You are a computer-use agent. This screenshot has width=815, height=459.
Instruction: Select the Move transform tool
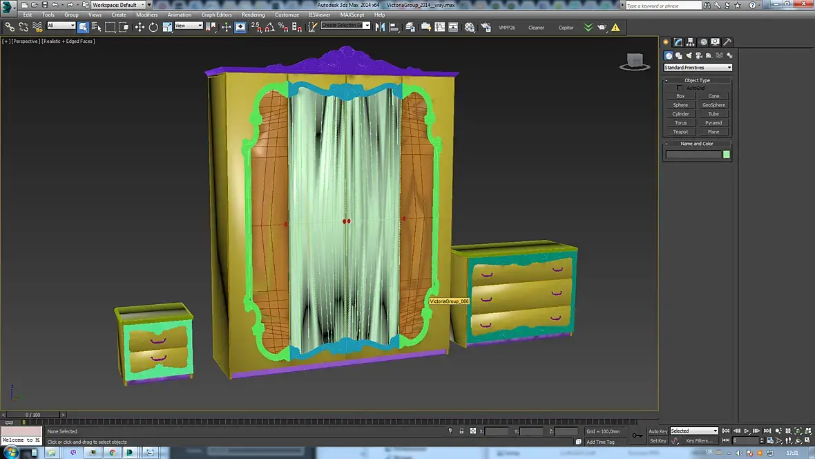[140, 27]
